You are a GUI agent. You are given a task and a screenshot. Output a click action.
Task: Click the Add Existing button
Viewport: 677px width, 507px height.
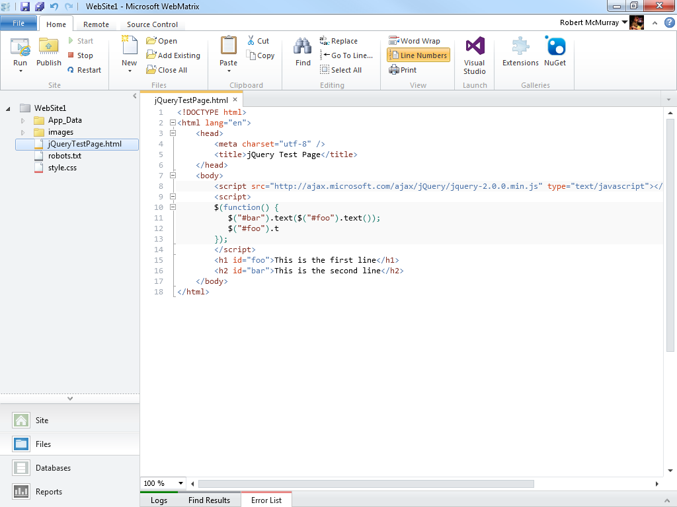(x=173, y=55)
